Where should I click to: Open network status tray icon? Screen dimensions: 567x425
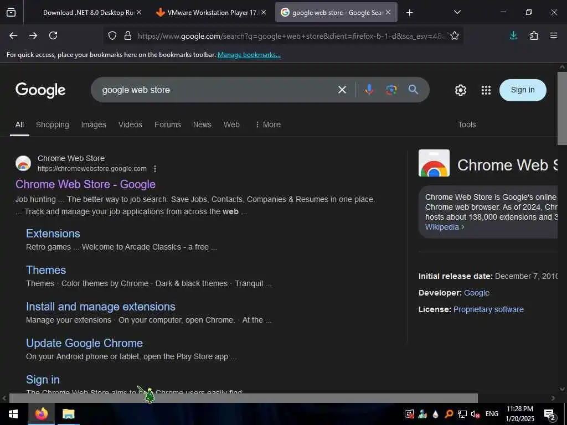coord(462,414)
